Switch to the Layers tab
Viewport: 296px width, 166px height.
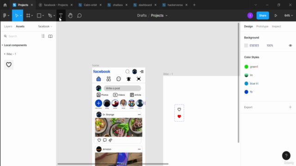(x=8, y=26)
